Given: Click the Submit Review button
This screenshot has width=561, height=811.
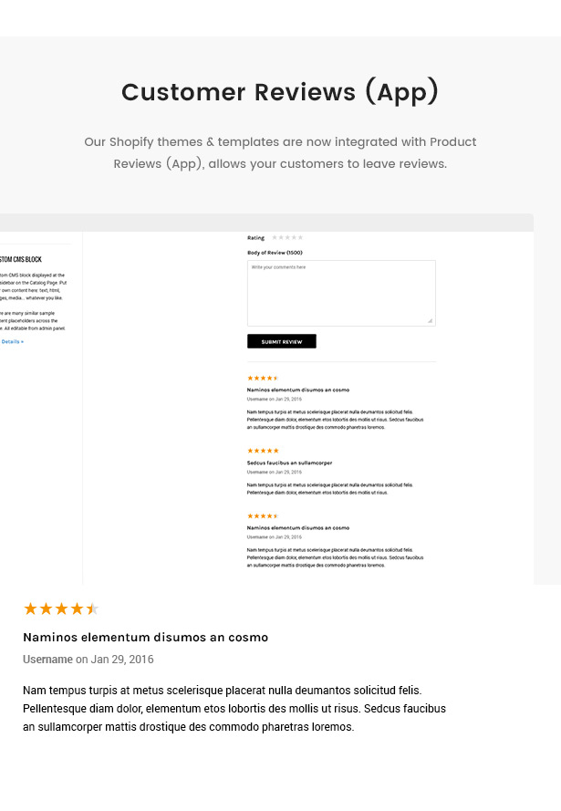Looking at the screenshot, I should point(282,341).
